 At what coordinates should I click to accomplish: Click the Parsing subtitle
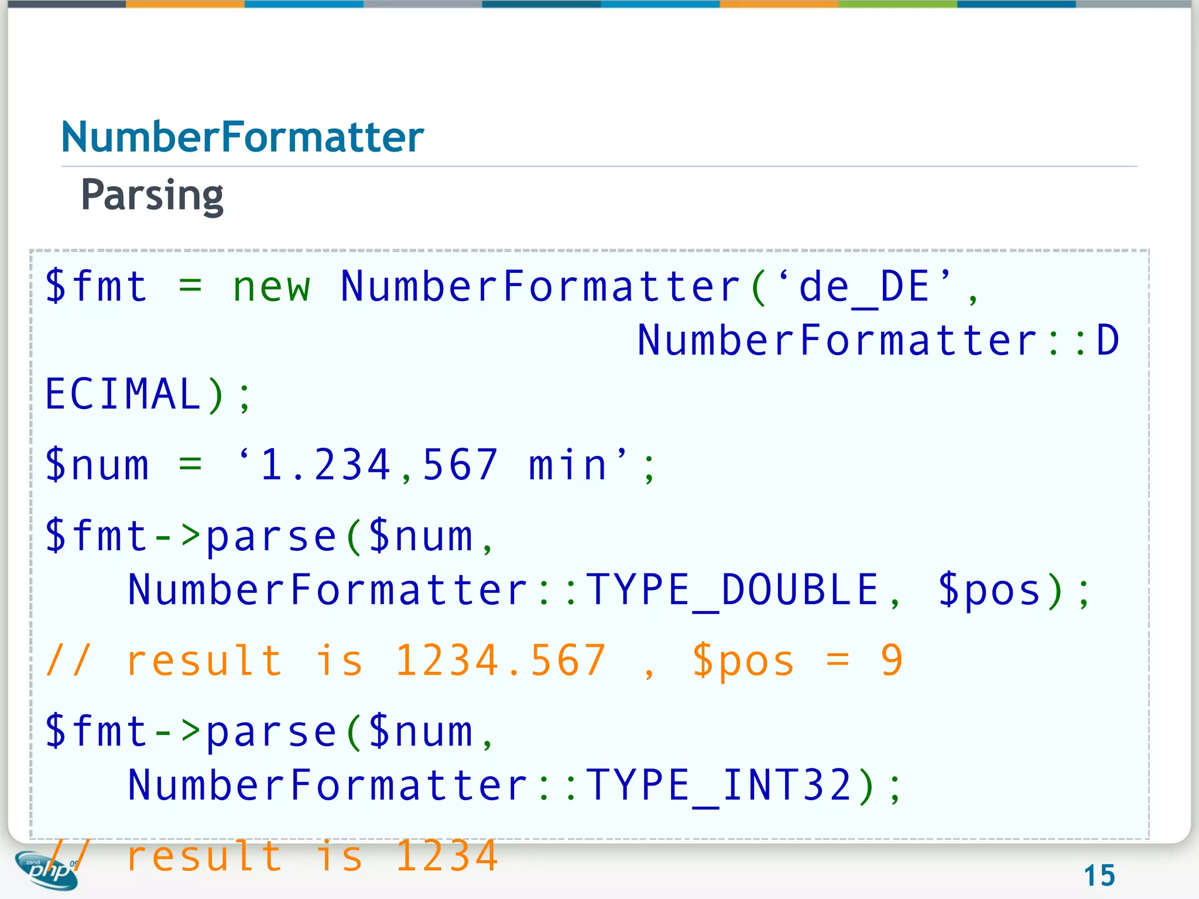(152, 195)
